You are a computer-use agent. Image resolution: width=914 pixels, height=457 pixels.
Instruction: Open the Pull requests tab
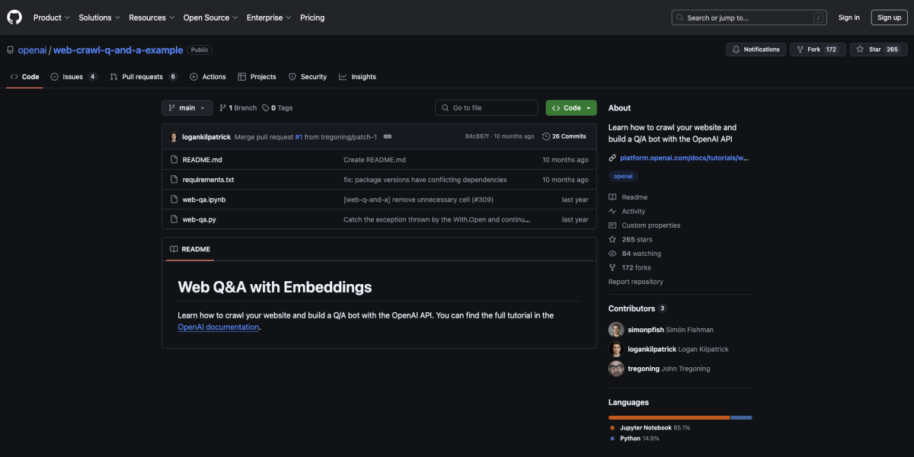[x=142, y=77]
